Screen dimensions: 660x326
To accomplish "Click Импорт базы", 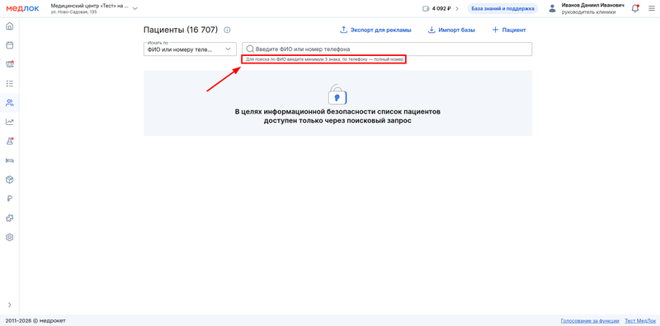I will (451, 30).
